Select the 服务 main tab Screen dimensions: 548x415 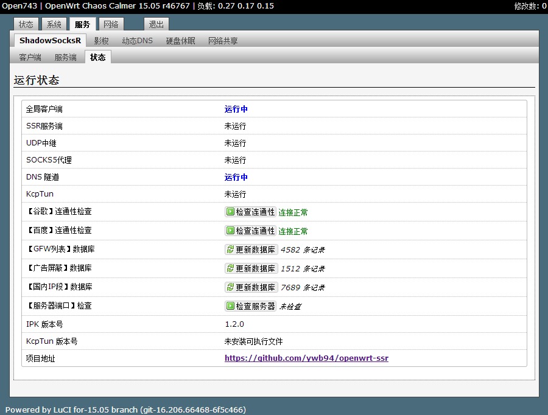[82, 24]
